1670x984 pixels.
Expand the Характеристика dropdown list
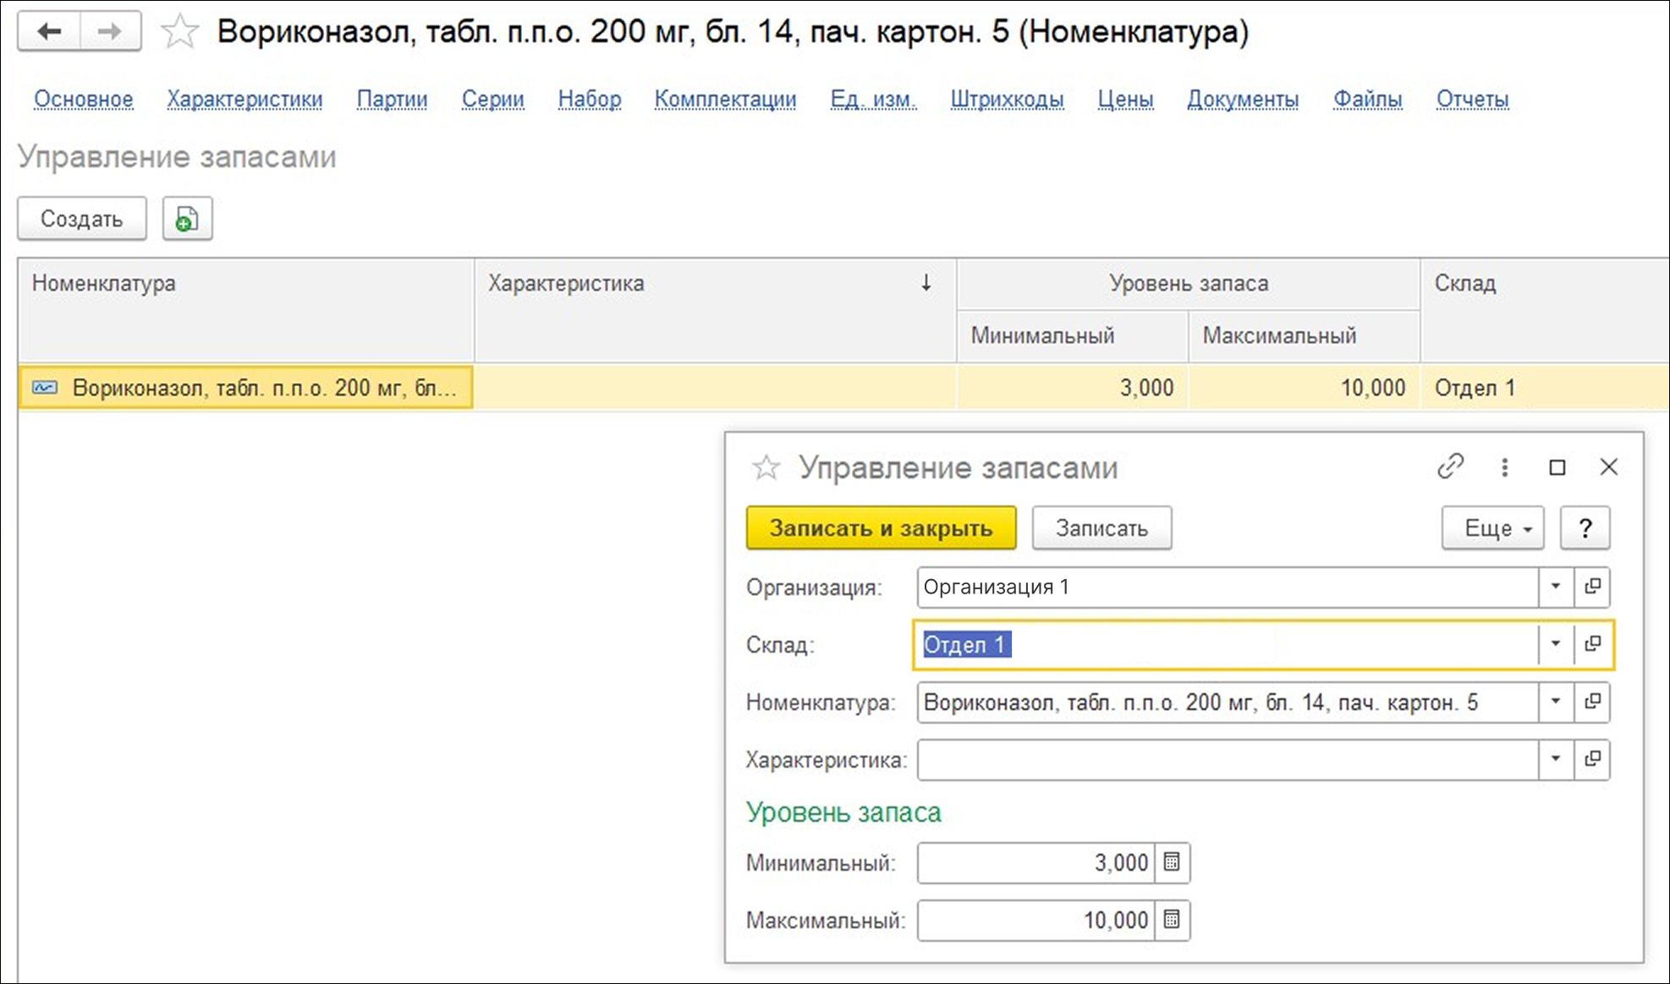[1555, 759]
